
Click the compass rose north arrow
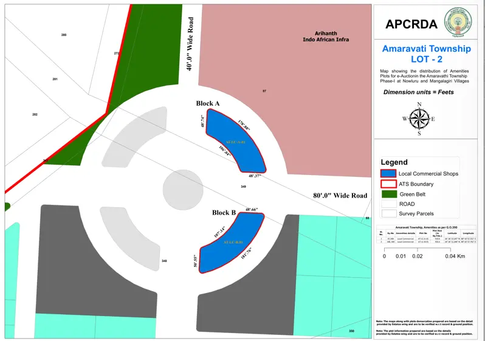[x=419, y=119]
